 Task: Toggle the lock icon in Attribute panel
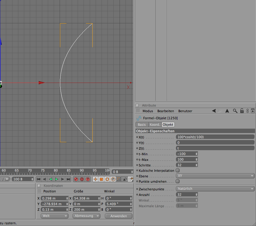[x=242, y=111]
